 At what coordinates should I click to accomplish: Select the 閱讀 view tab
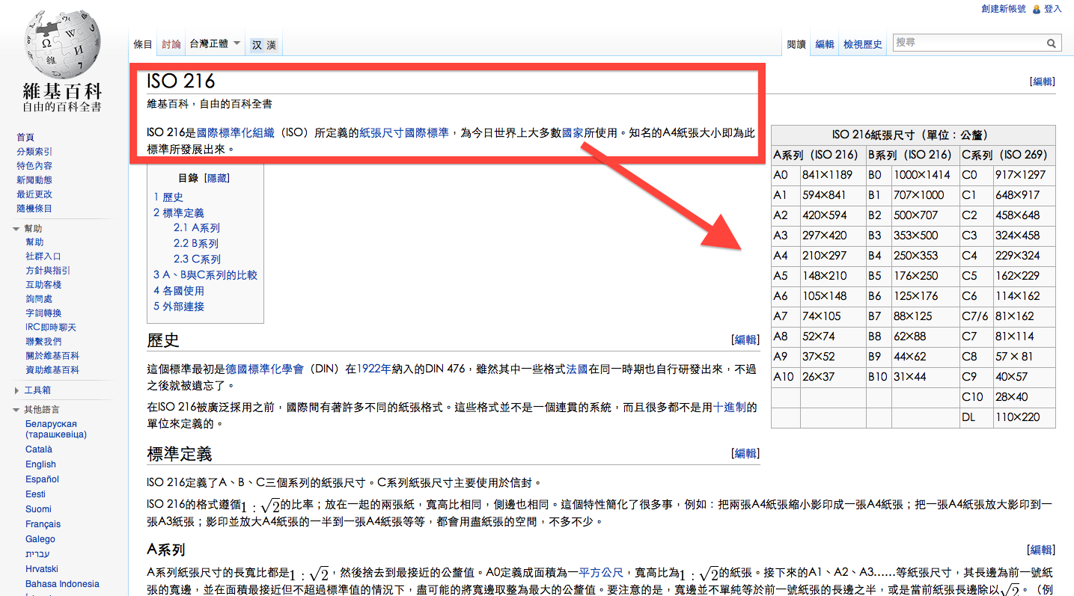coord(796,44)
